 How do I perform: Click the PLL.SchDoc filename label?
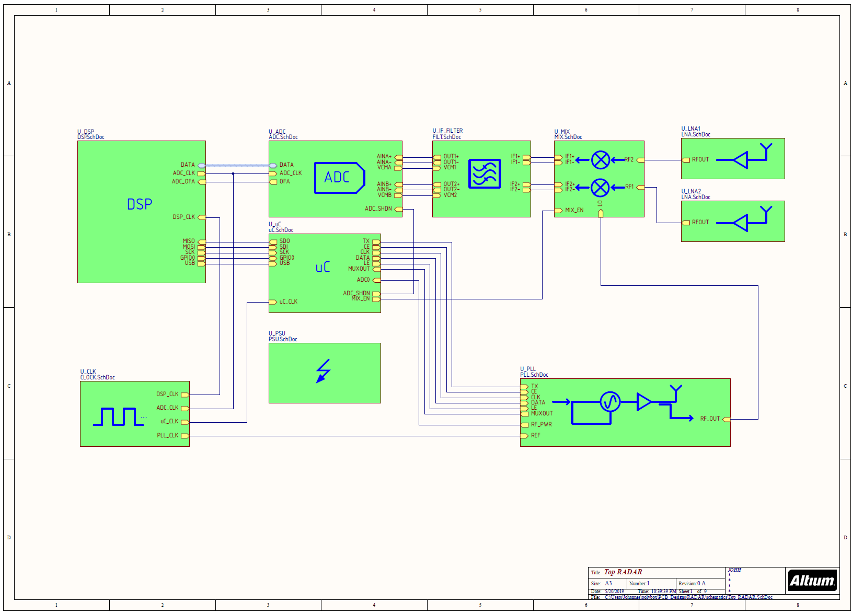click(x=534, y=375)
